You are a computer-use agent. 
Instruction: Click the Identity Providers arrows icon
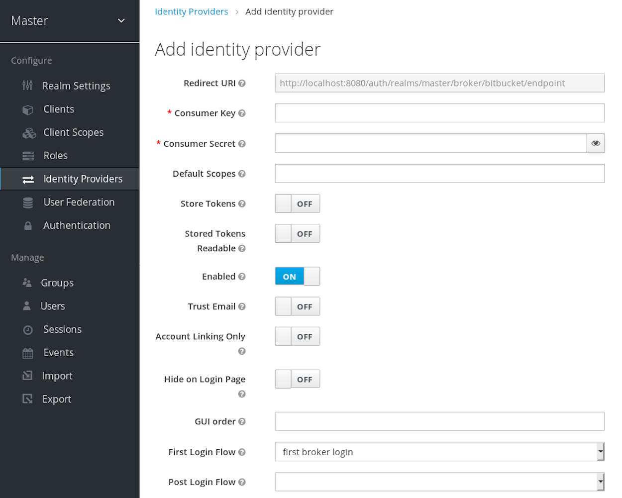[x=28, y=179]
